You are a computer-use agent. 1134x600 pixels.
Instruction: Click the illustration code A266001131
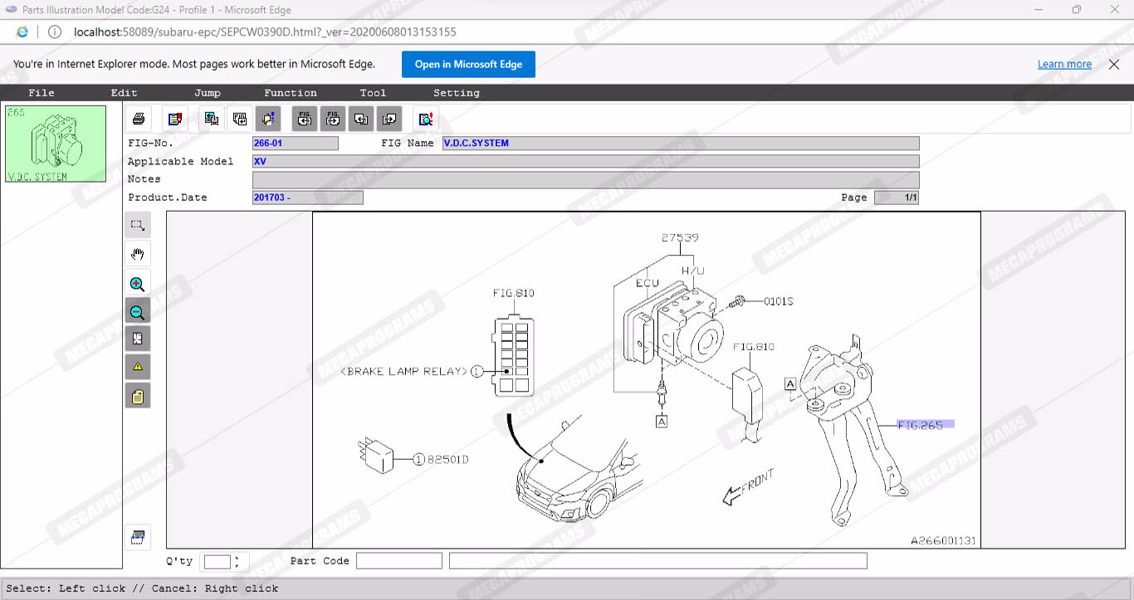pyautogui.click(x=944, y=541)
